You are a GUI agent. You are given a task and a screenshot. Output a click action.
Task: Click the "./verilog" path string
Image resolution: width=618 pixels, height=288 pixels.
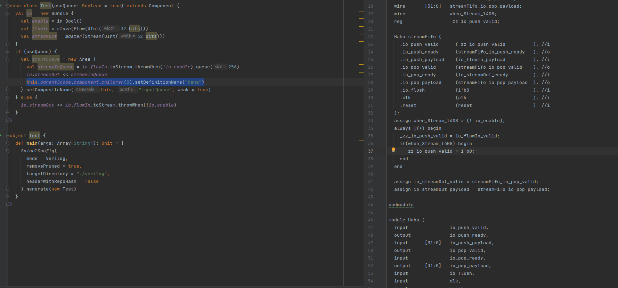click(x=92, y=174)
